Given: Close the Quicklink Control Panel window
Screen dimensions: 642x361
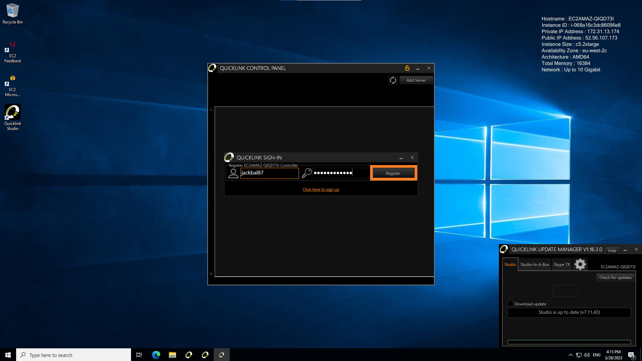Looking at the screenshot, I should 429,68.
